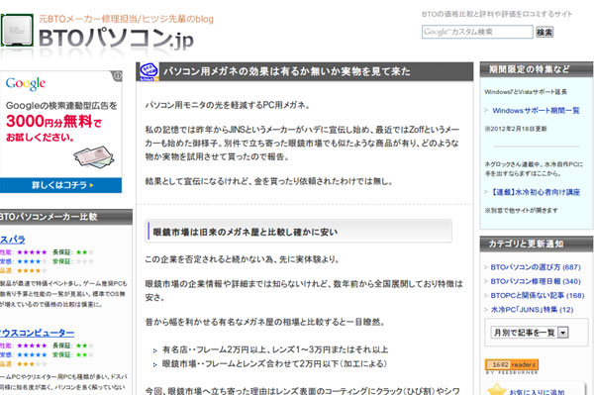This screenshot has width=594, height=395.
Task: Click the blue article icon beside headline
Action: [148, 71]
